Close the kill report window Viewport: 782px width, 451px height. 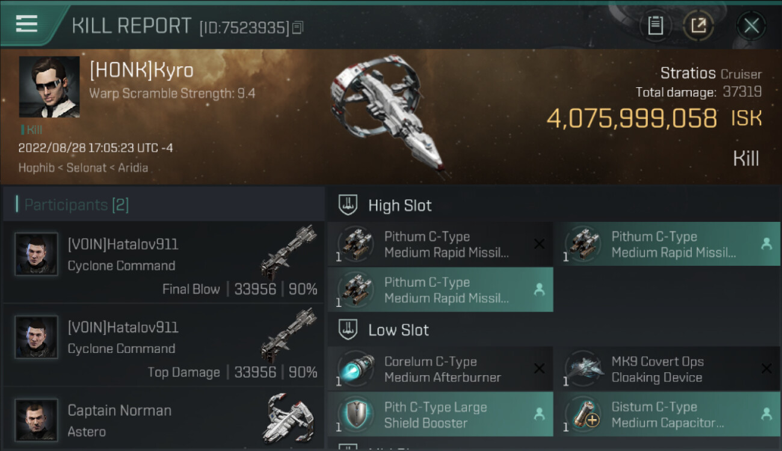point(751,25)
